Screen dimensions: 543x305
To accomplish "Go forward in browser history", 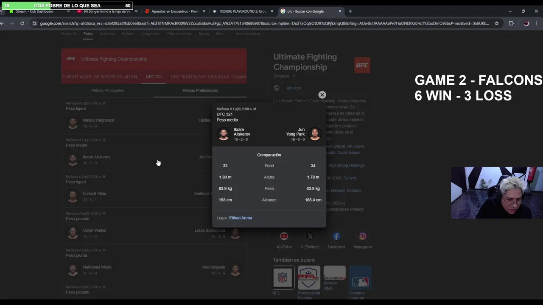I will (x=12, y=23).
